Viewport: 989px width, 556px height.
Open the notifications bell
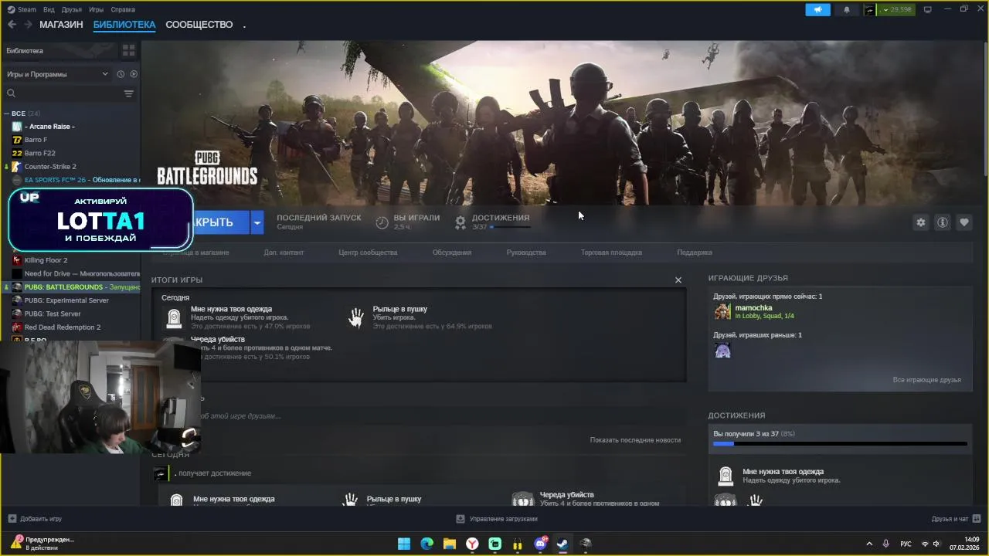846,10
